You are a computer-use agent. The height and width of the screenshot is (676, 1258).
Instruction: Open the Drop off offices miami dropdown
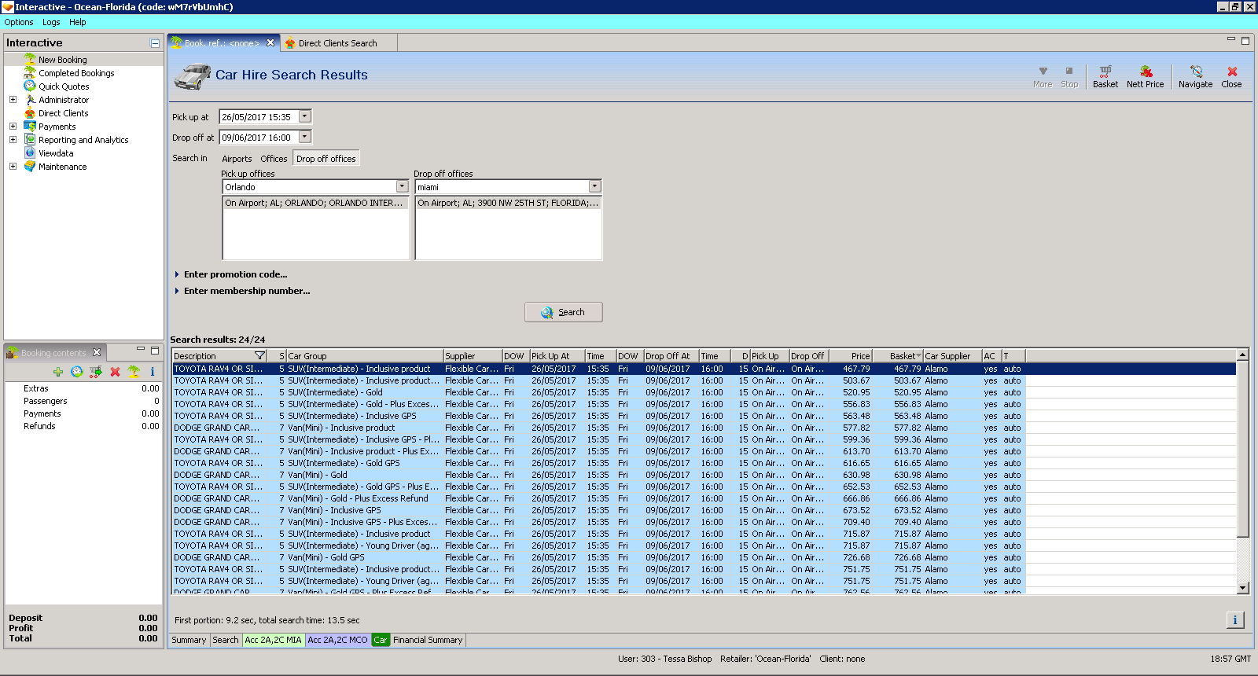pyautogui.click(x=594, y=186)
